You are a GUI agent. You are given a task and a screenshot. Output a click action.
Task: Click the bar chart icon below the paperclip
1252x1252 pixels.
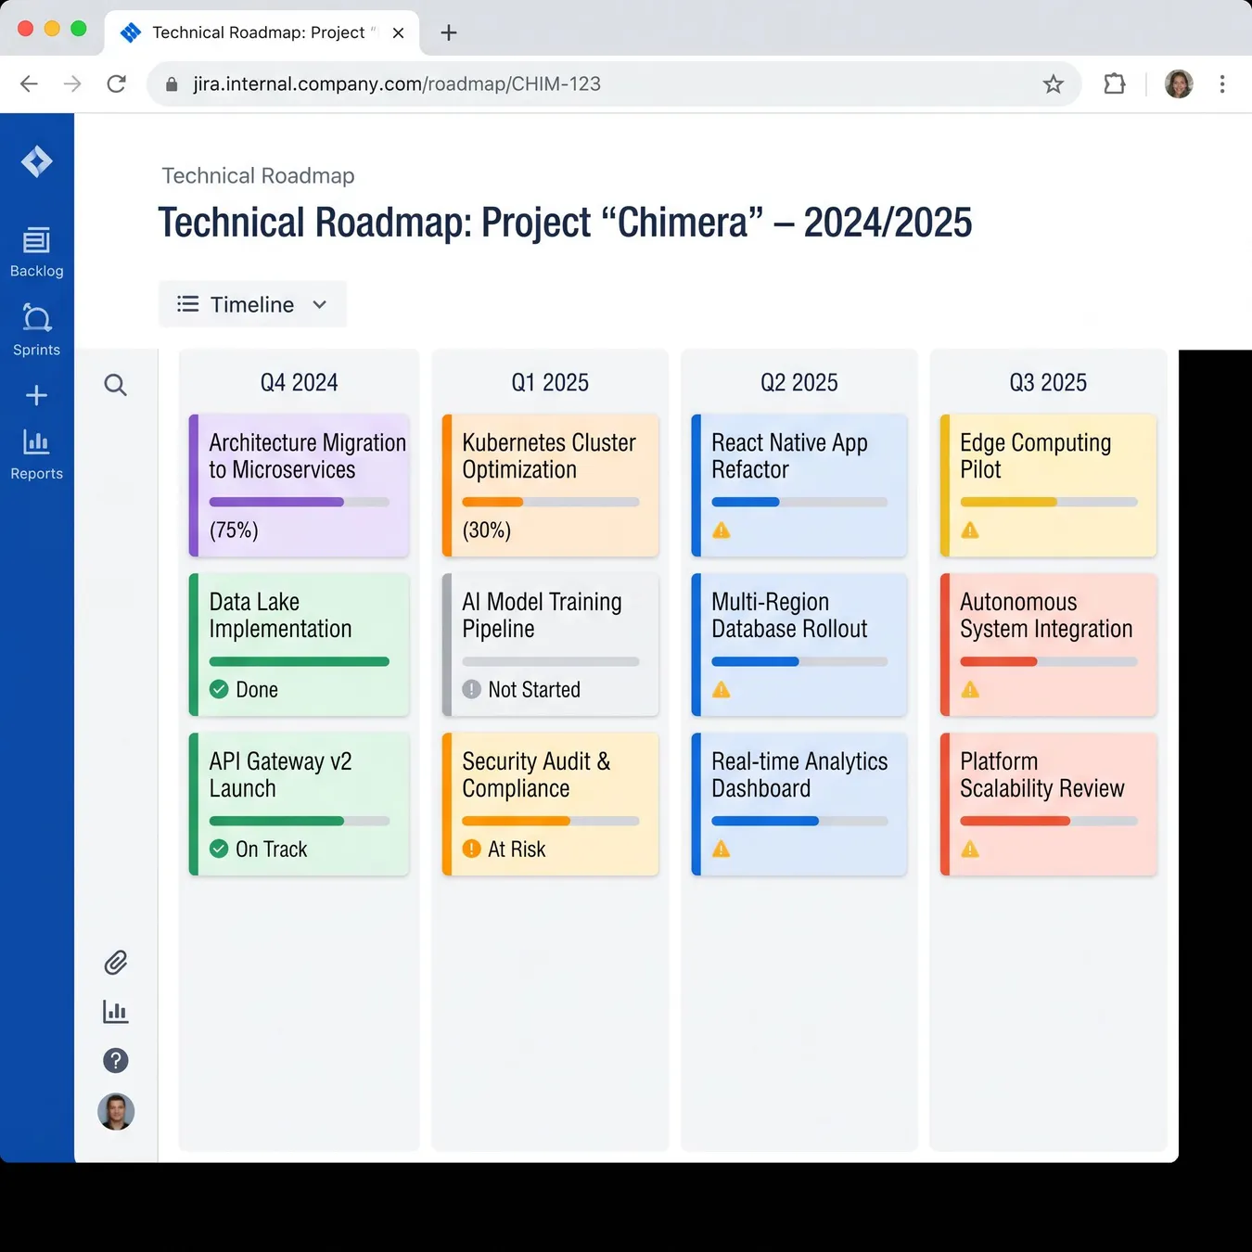pyautogui.click(x=116, y=1012)
